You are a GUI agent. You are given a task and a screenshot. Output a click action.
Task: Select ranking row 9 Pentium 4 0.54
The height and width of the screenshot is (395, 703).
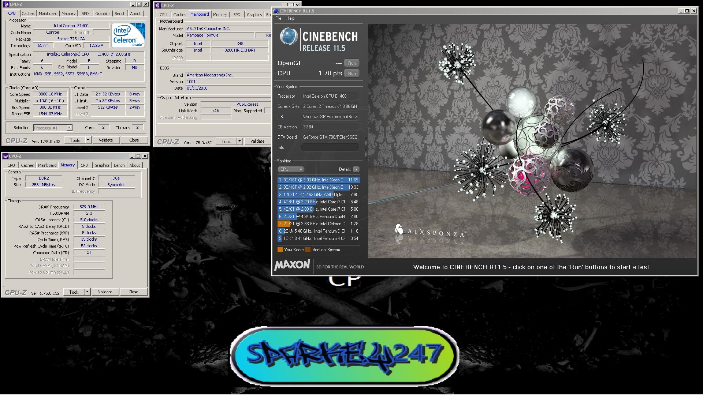click(x=319, y=238)
